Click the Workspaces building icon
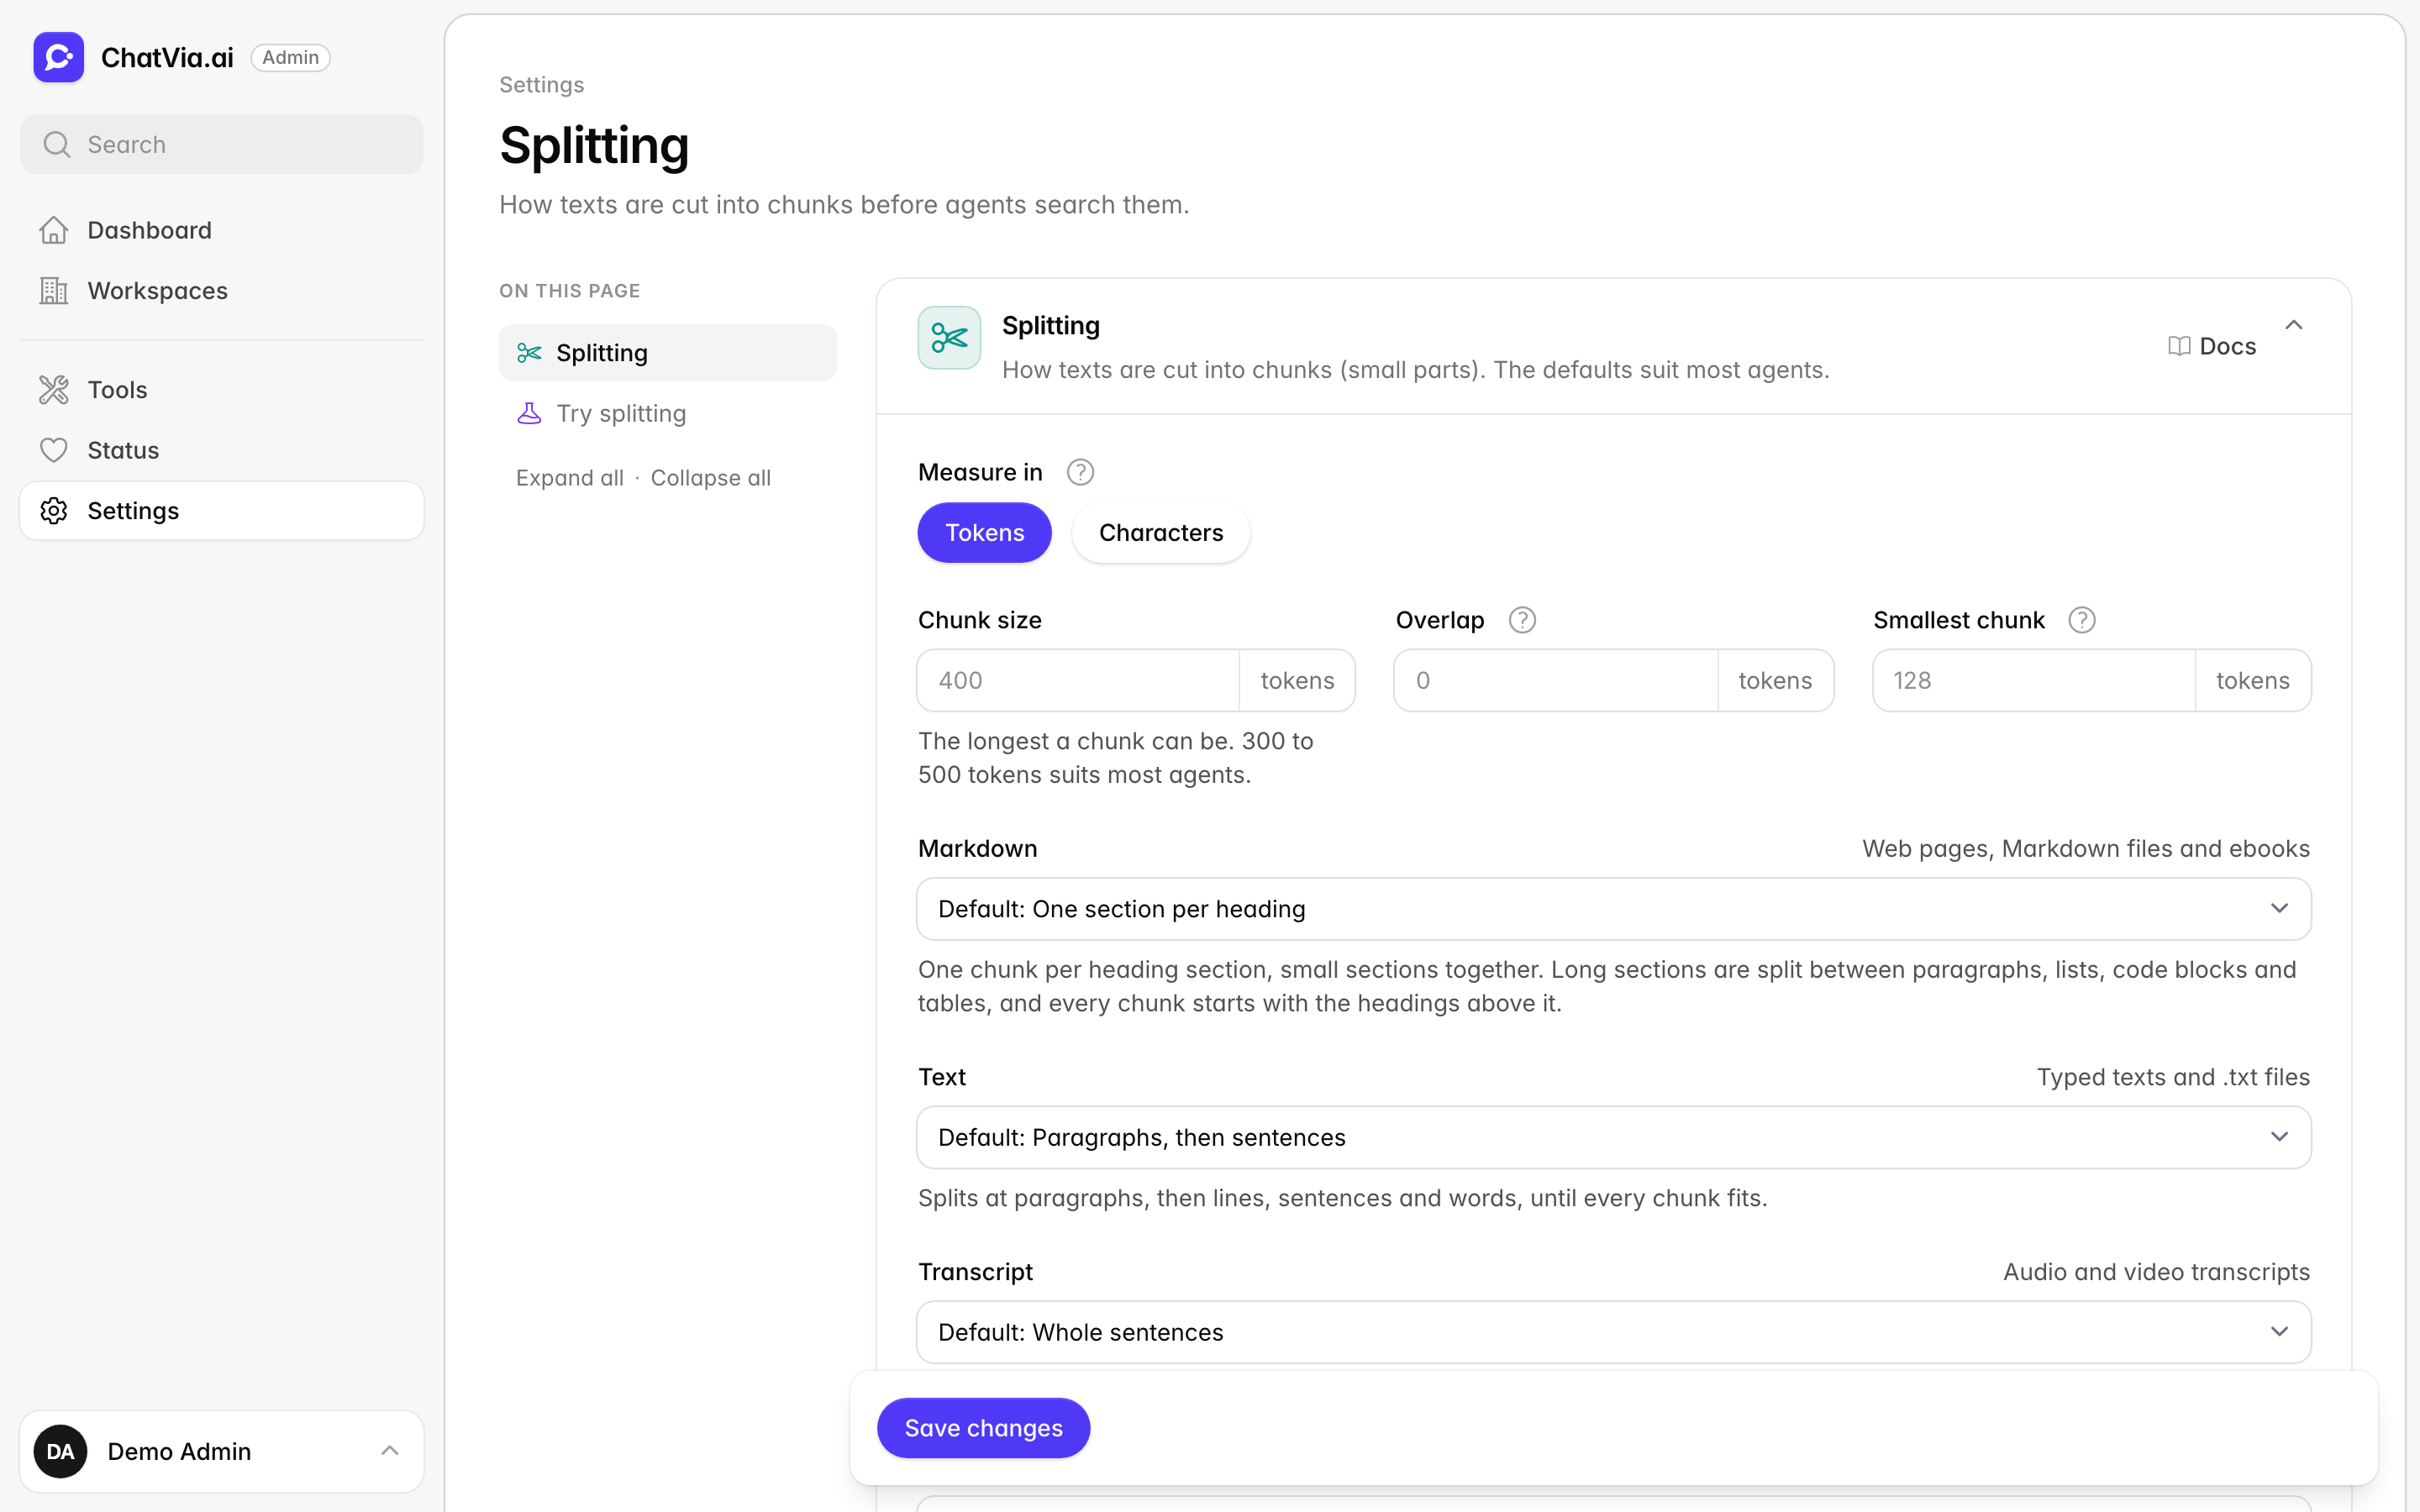This screenshot has width=2420, height=1512. pyautogui.click(x=54, y=291)
